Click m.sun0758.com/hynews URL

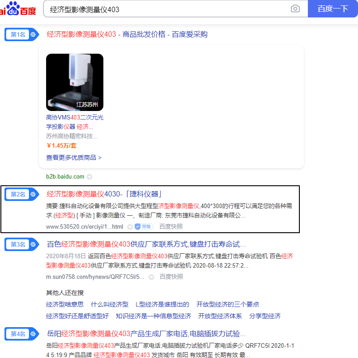95,277
